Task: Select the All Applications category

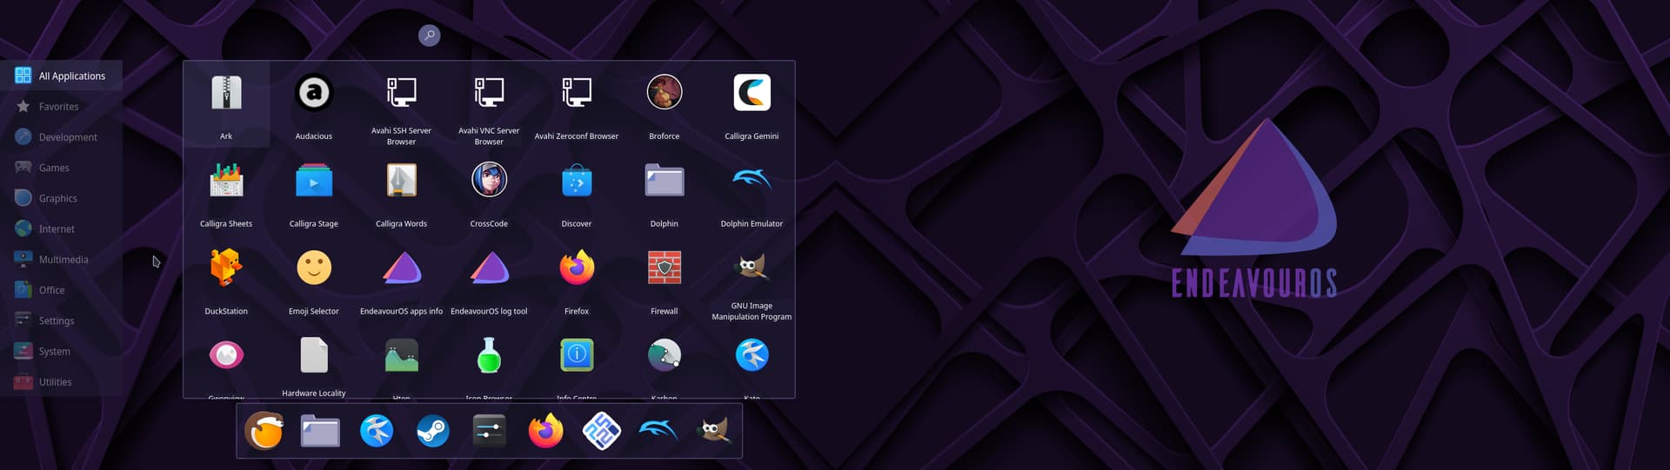Action: tap(61, 76)
